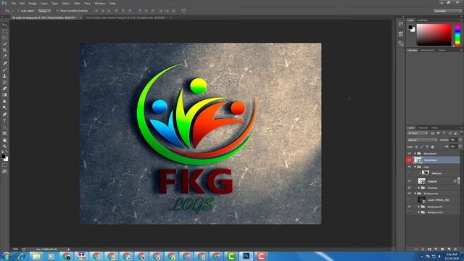Switch to the Swatches tab
Viewport: 464px width, 261px height.
pos(422,20)
